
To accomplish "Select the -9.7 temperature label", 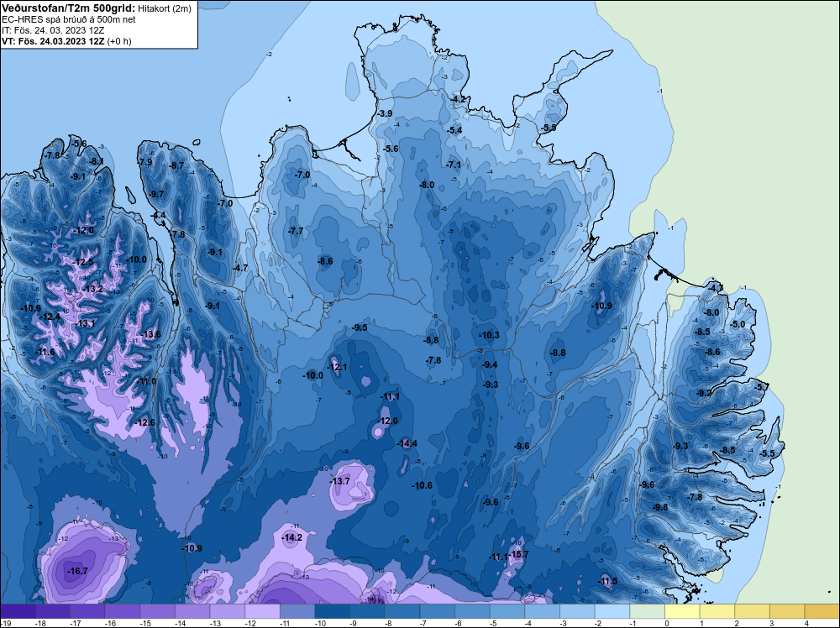I will (x=156, y=194).
